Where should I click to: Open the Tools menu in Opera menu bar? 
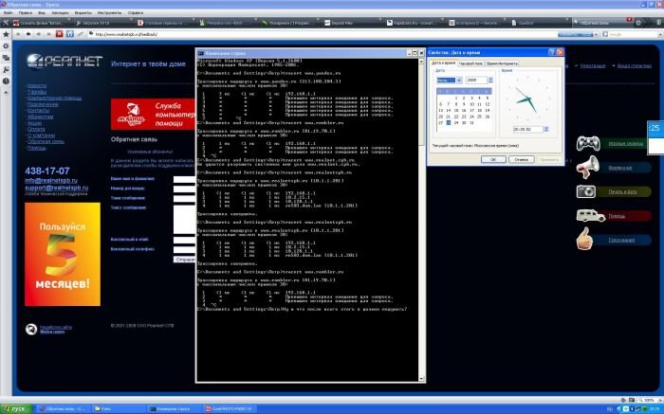110,12
